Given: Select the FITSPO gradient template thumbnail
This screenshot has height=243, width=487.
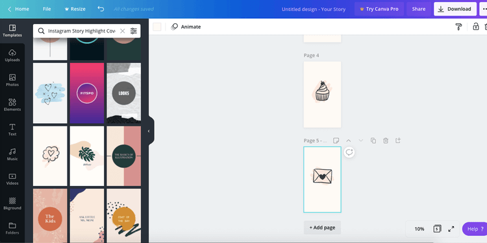Looking at the screenshot, I should pos(87,93).
